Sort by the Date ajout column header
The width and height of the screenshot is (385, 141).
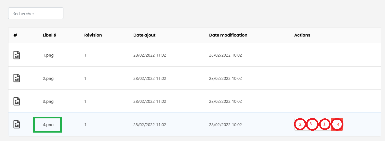click(144, 35)
